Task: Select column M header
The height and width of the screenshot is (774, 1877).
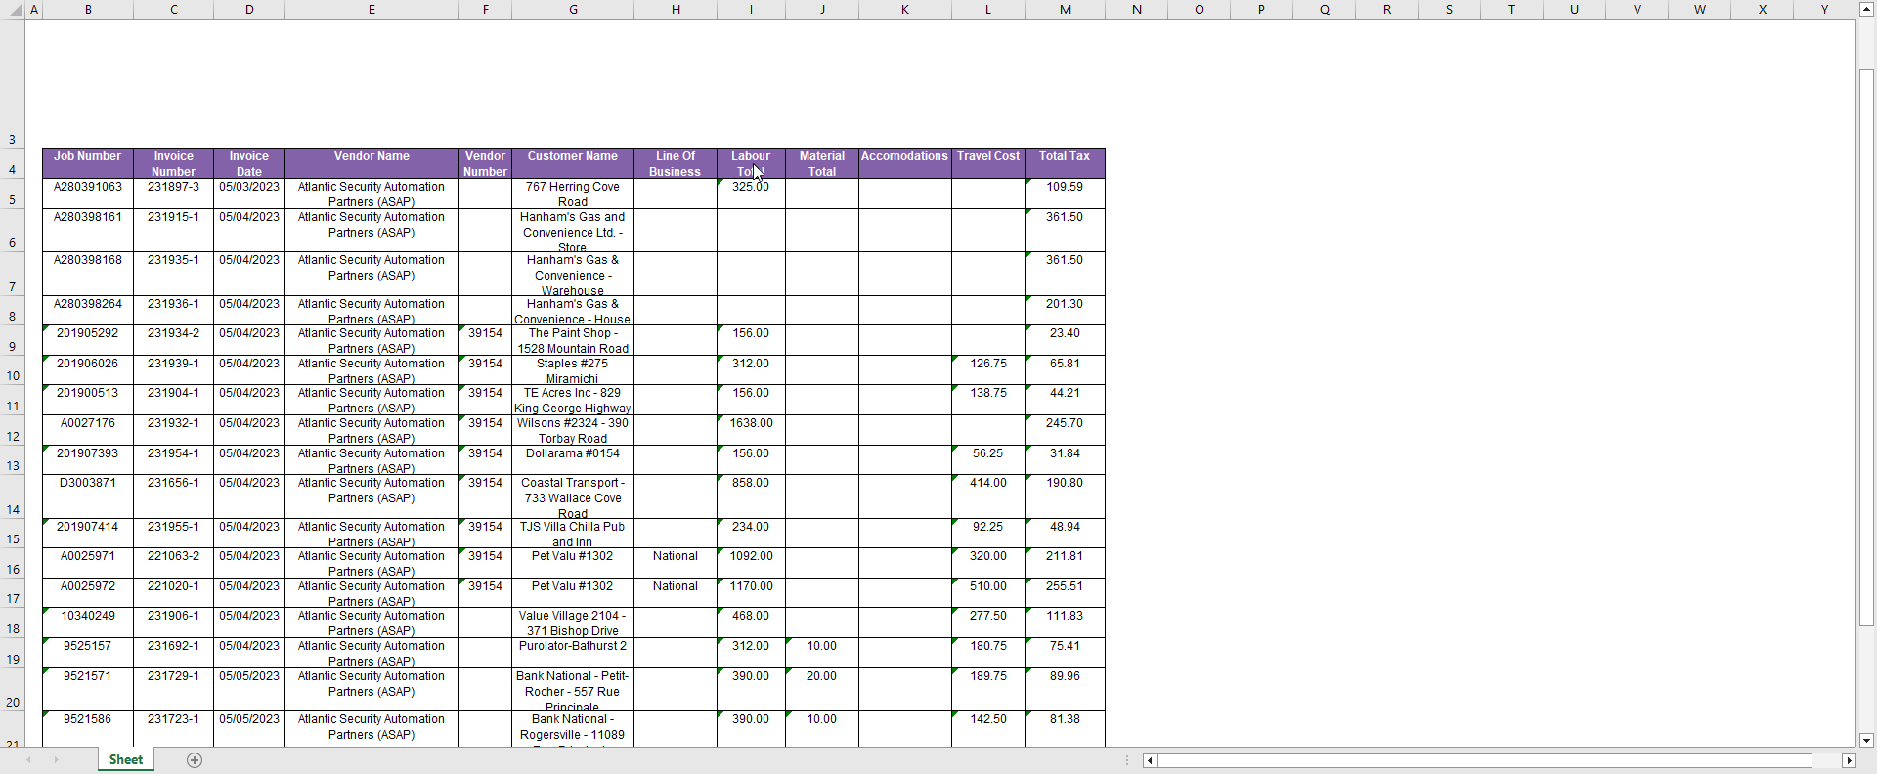Action: tap(1065, 9)
